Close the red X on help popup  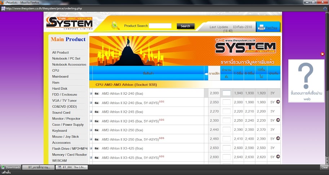323,54
